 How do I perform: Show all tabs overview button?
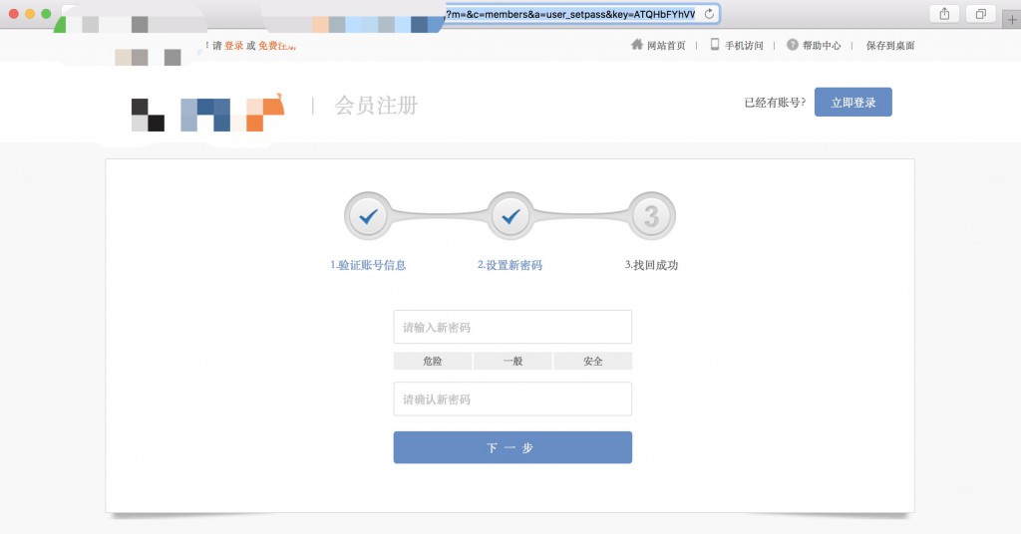pyautogui.click(x=980, y=14)
